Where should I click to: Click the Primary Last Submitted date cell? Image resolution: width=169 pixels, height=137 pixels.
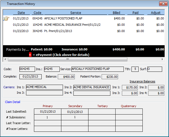tap(47, 112)
